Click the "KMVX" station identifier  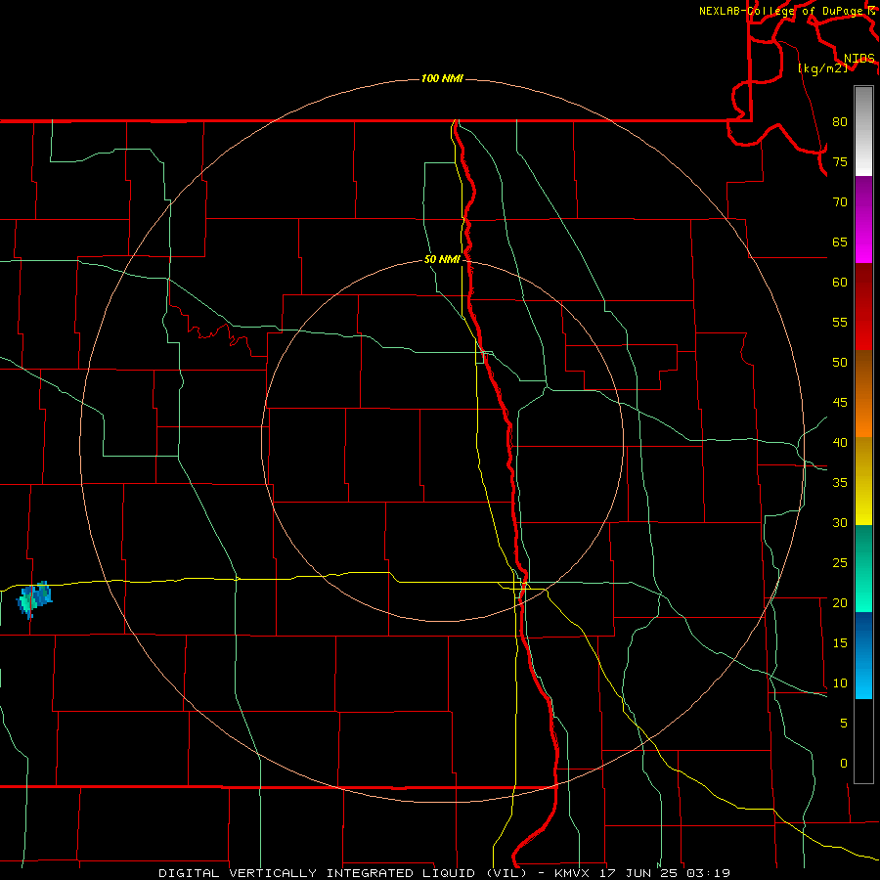(574, 873)
